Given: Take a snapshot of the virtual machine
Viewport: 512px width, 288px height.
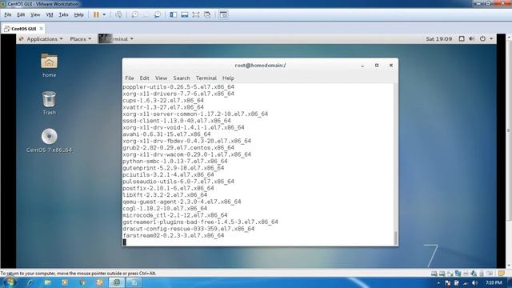Looking at the screenshot, I should (x=135, y=14).
